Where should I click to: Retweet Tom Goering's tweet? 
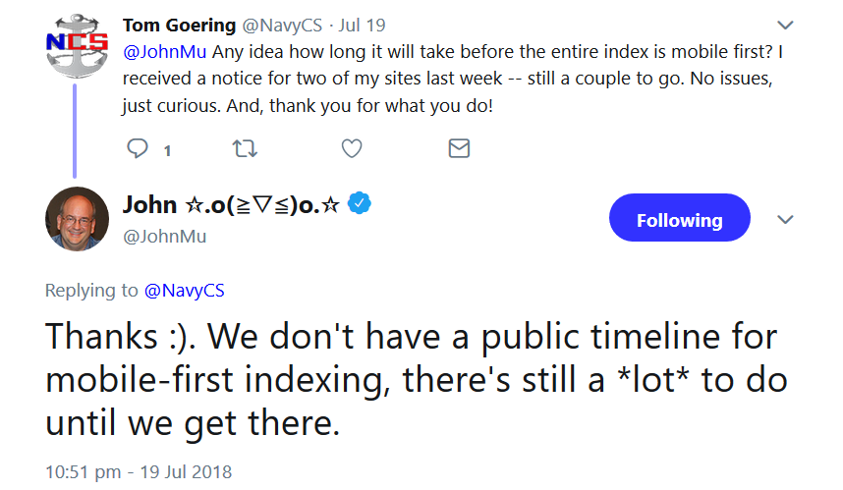241,148
